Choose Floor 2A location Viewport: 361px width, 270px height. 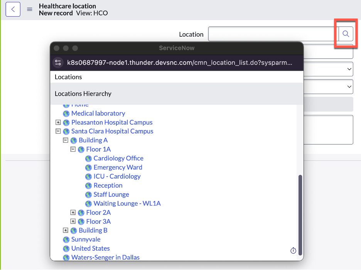[98, 213]
